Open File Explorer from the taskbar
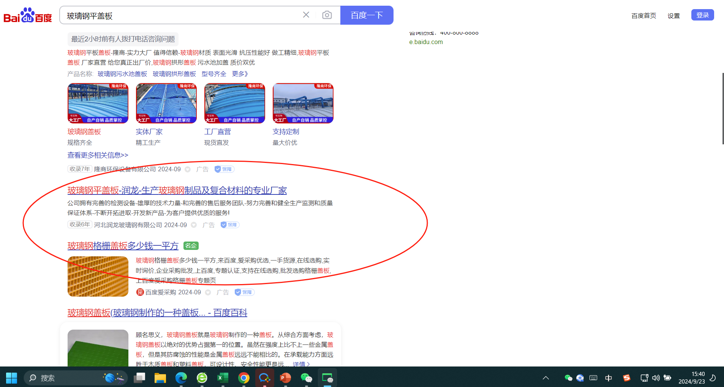The width and height of the screenshot is (724, 387). (160, 378)
